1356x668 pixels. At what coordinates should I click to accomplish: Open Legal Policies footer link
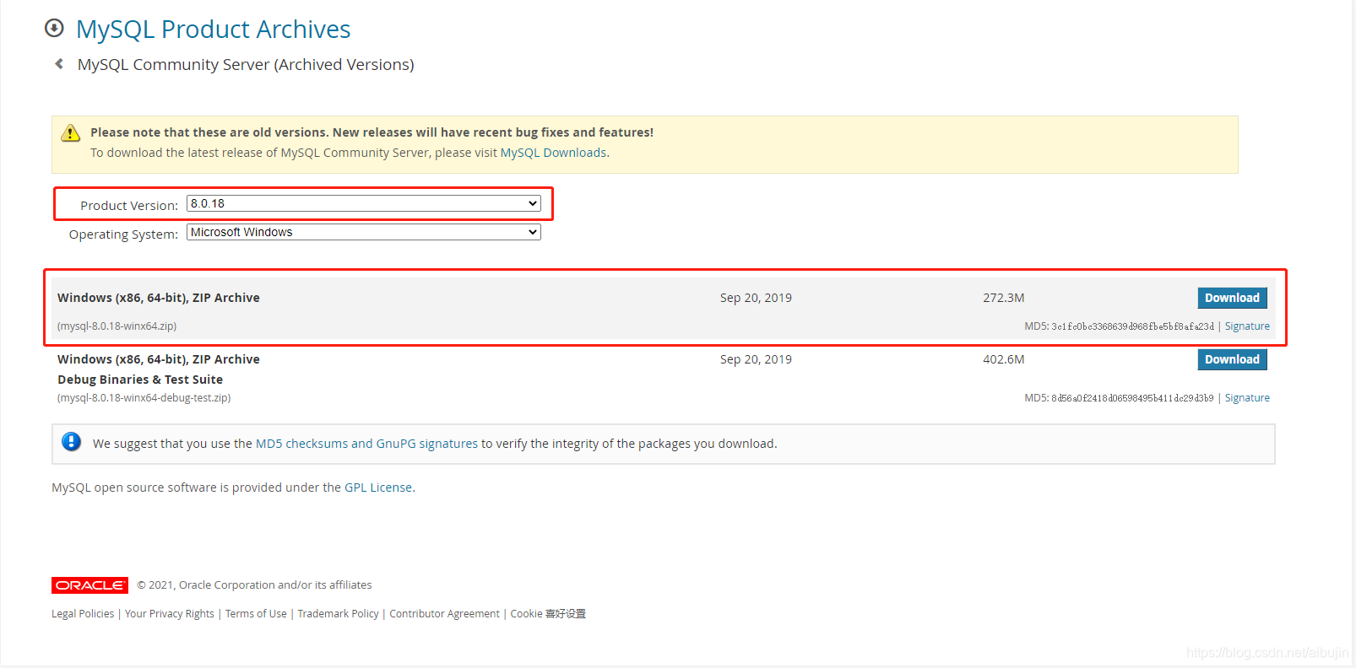point(83,614)
